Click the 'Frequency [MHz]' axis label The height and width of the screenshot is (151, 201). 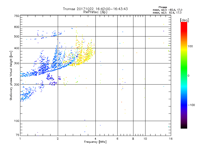point(95,142)
